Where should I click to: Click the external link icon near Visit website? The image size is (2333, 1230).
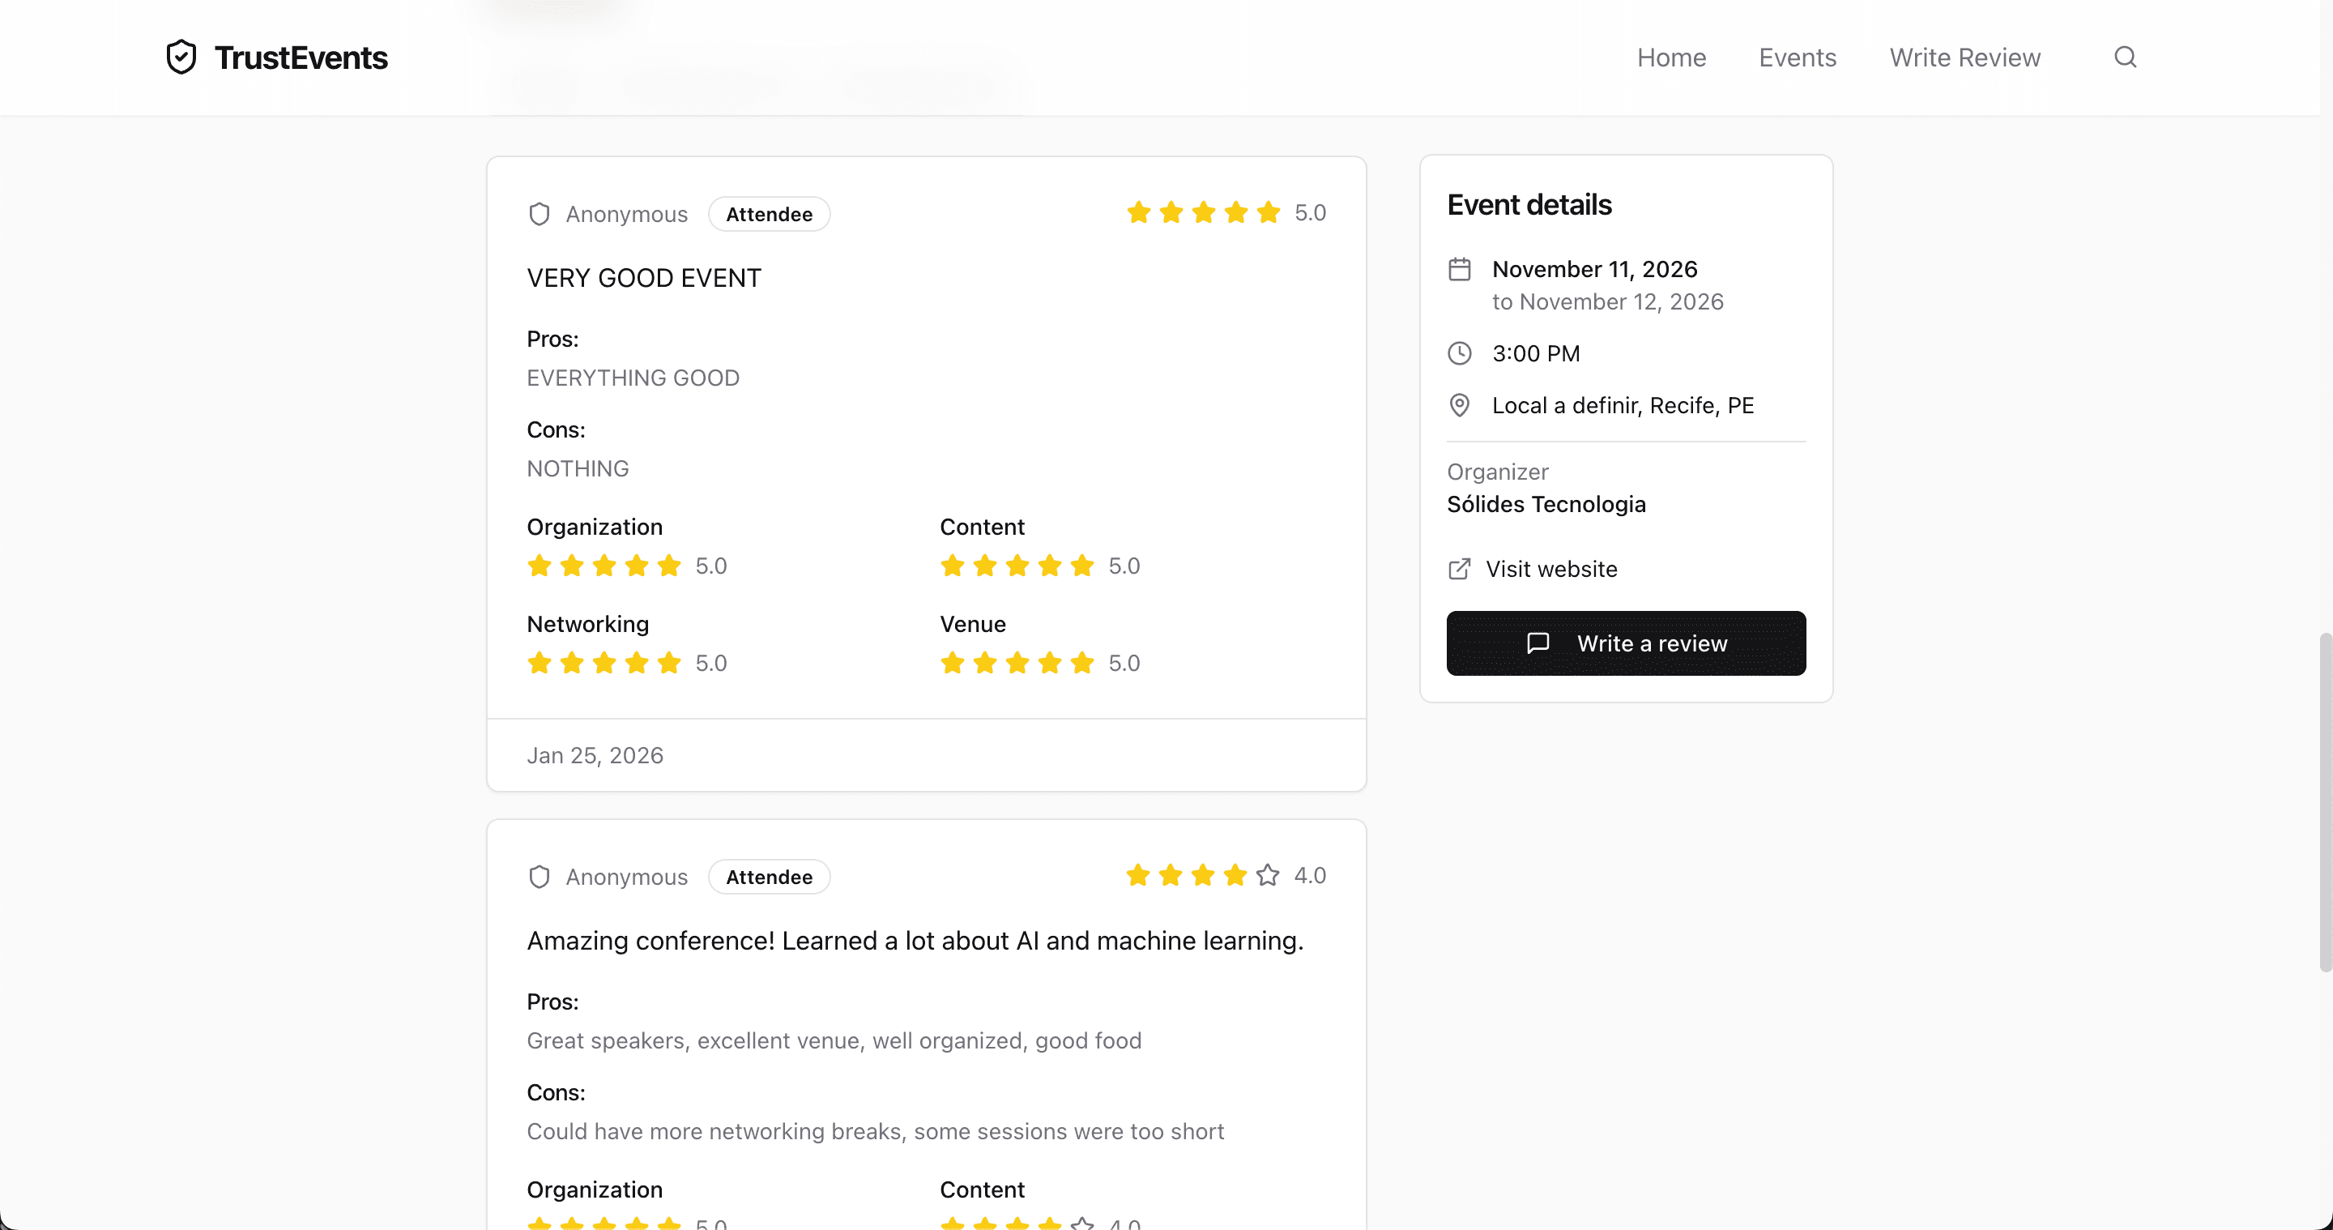point(1460,569)
